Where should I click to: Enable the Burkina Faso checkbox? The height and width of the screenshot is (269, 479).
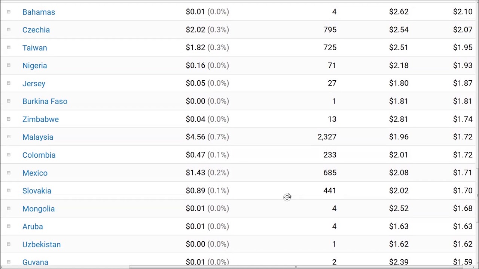coord(9,101)
